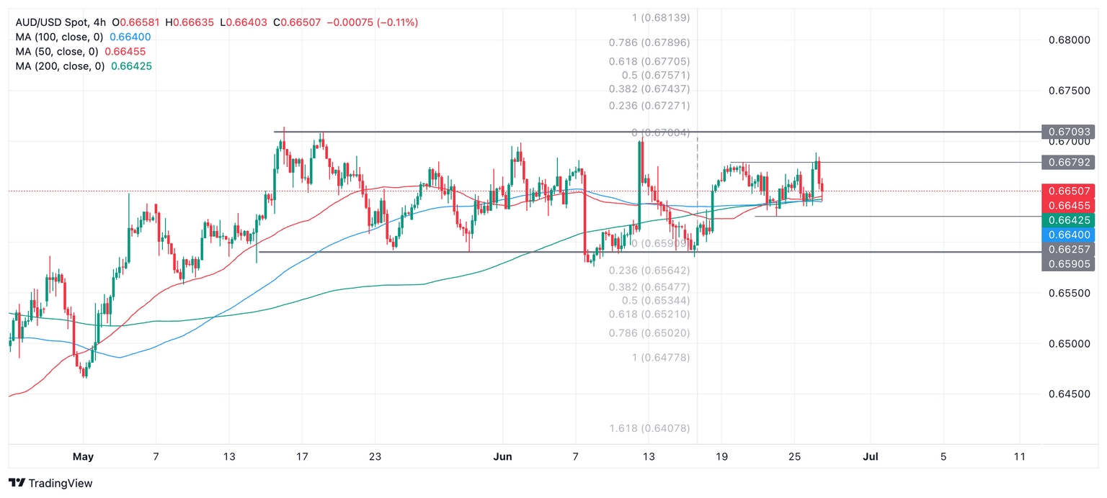1107x498 pixels.
Task: Click the green 0.66425 MA price label
Action: coord(1069,219)
